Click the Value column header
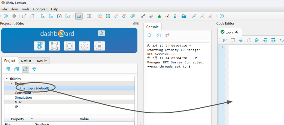 (x=84, y=119)
